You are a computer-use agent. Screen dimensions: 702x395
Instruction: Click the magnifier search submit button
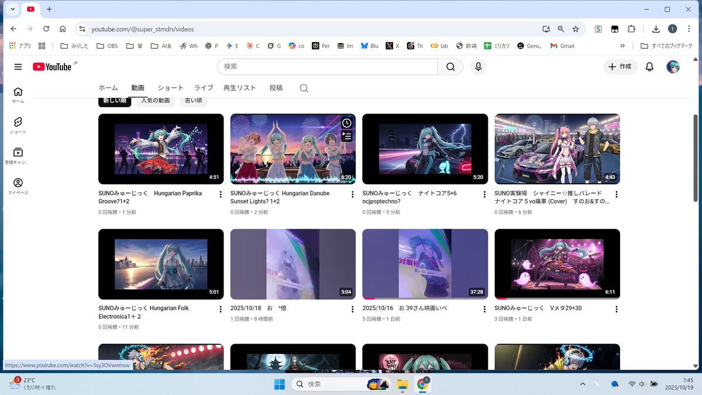tap(450, 67)
